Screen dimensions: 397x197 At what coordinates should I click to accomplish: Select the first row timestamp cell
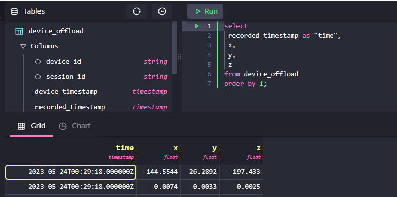pyautogui.click(x=71, y=172)
